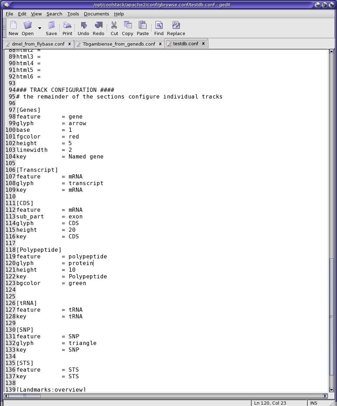Image resolution: width=337 pixels, height=406 pixels.
Task: Click the vertical scrollbar down arrow
Action: click(331, 389)
